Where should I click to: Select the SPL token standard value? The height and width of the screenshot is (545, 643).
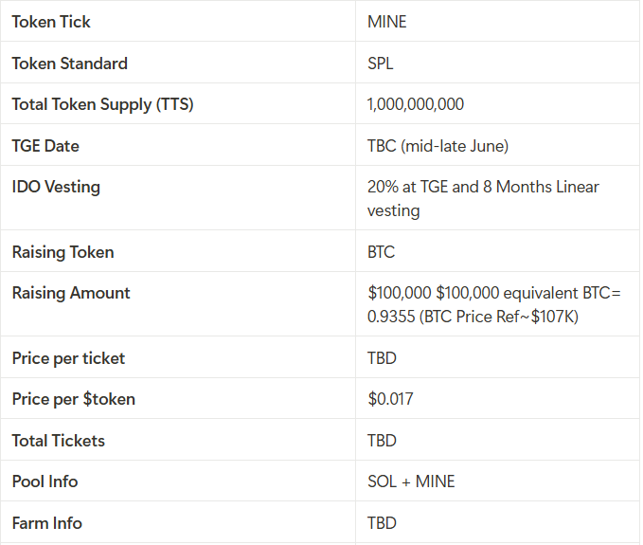[380, 64]
